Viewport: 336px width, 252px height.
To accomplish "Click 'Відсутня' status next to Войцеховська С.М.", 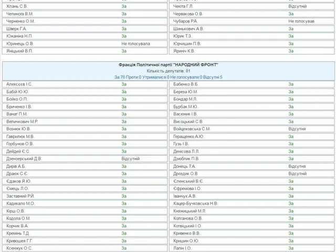I will click(x=297, y=129).
